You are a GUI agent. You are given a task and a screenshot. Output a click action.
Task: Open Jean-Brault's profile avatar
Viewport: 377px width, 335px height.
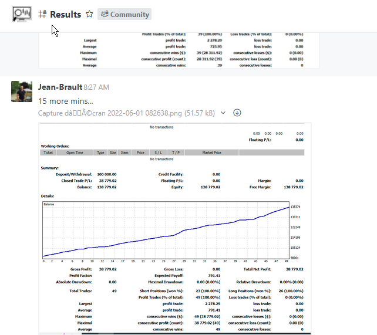[x=22, y=92]
